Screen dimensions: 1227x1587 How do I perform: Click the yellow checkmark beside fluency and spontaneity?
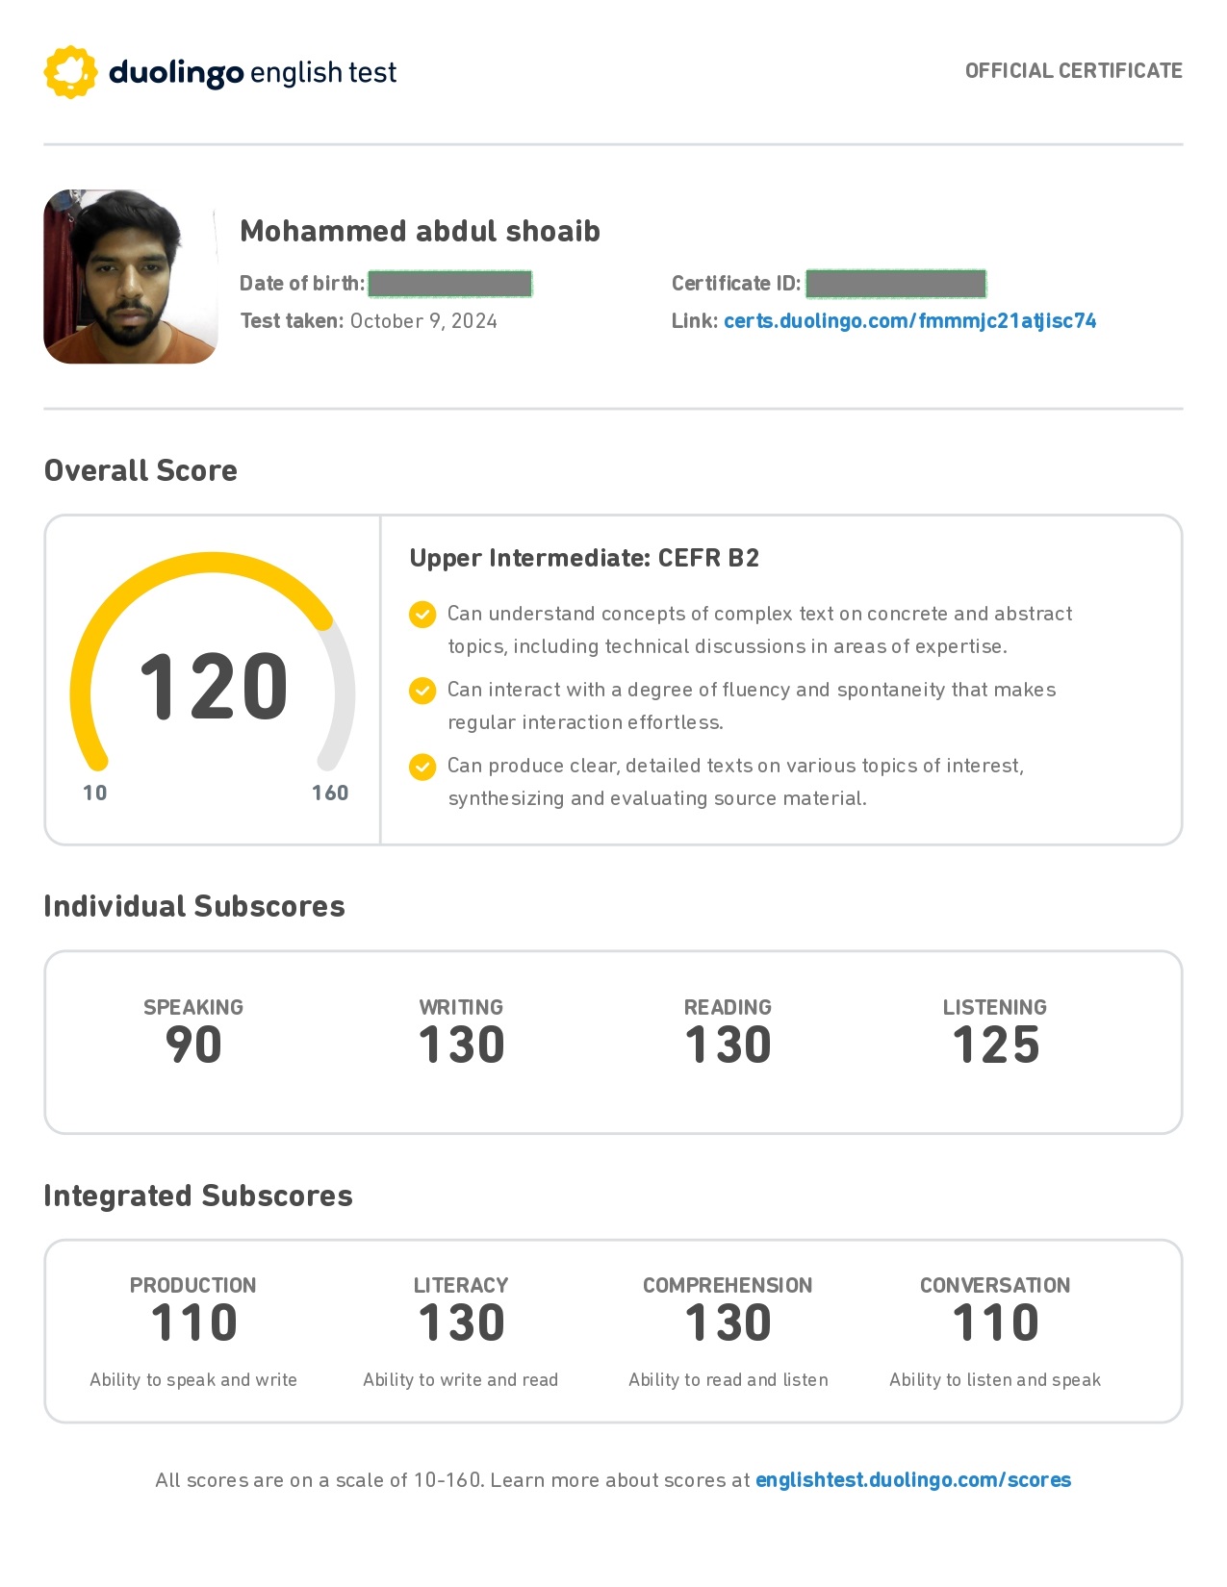pyautogui.click(x=422, y=691)
